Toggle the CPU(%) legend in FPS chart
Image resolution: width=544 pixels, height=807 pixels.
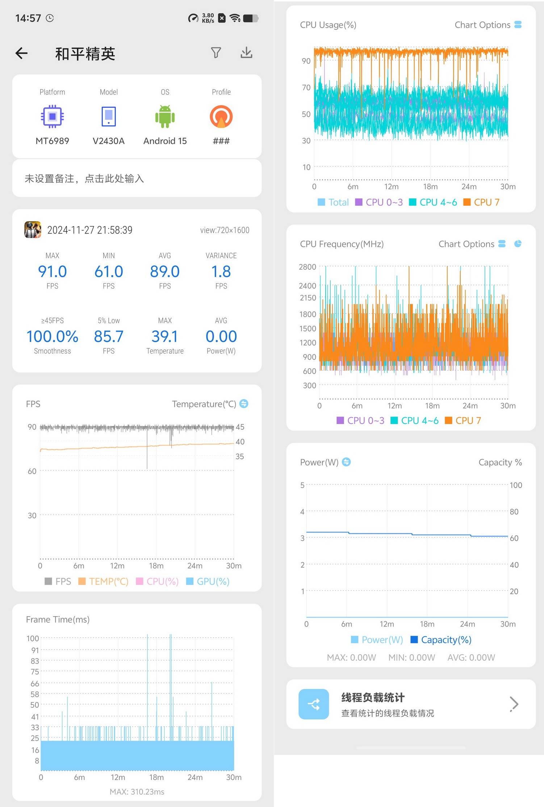(157, 581)
